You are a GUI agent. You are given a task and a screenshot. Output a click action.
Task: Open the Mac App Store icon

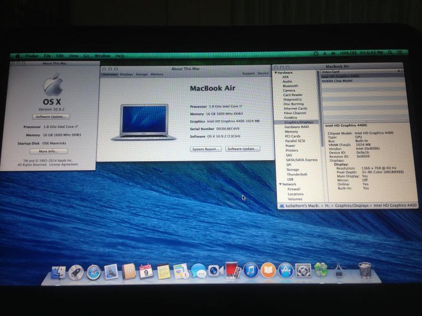click(x=285, y=271)
